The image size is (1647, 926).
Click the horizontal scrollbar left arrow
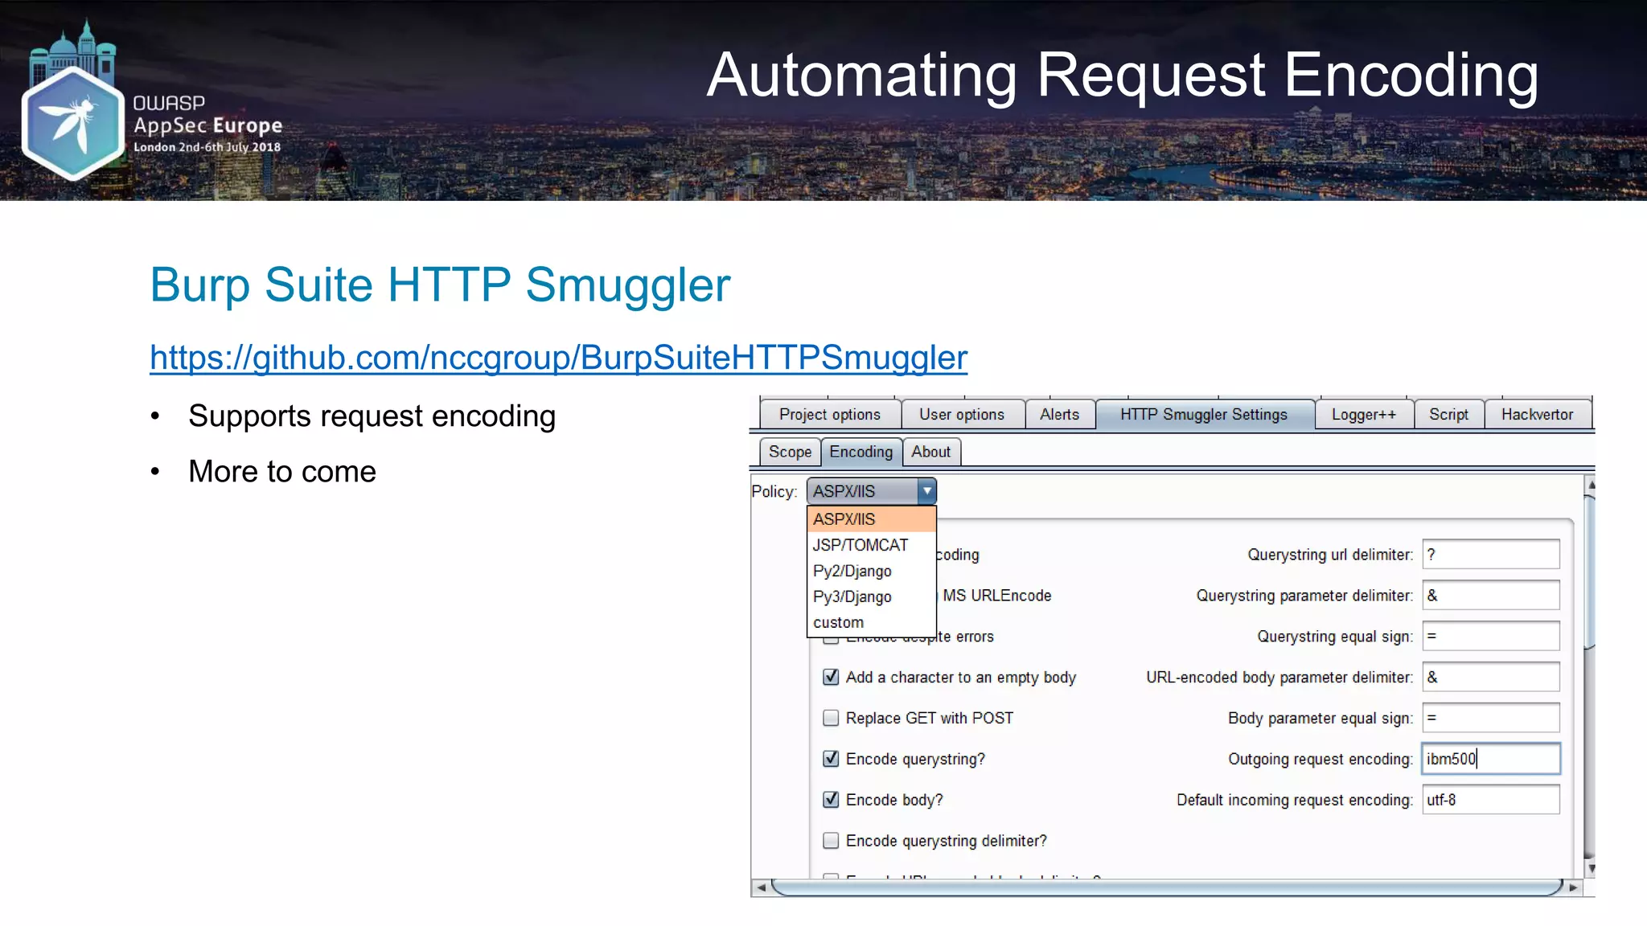coord(761,887)
